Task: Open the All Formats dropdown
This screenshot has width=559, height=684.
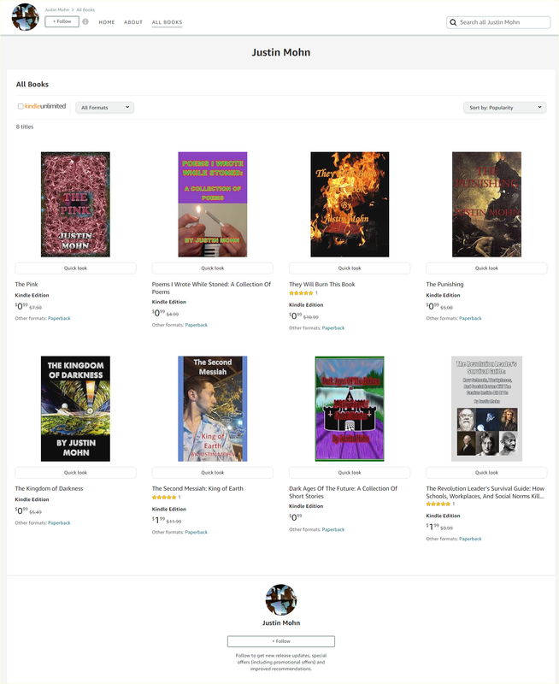Action: 104,108
